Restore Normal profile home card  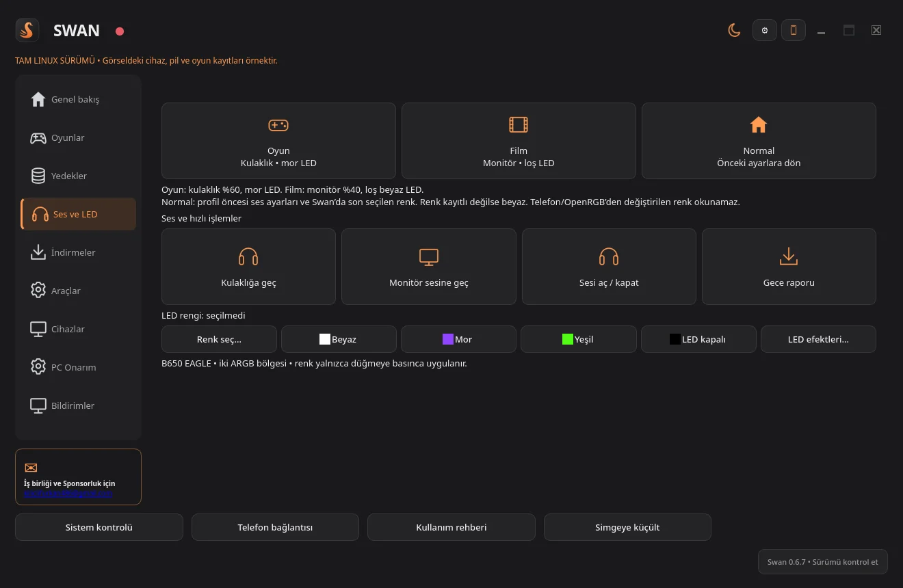(759, 141)
